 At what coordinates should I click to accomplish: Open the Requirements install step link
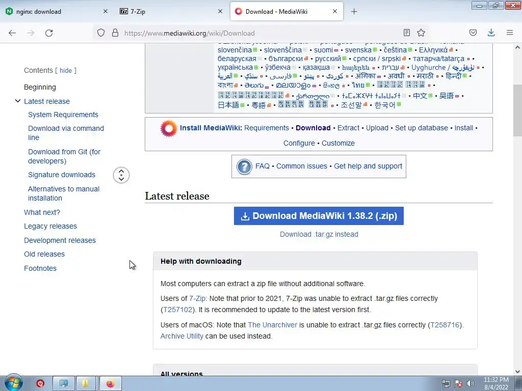click(266, 128)
